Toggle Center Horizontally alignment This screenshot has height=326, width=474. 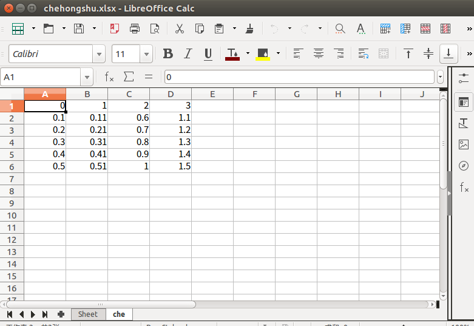click(x=319, y=54)
